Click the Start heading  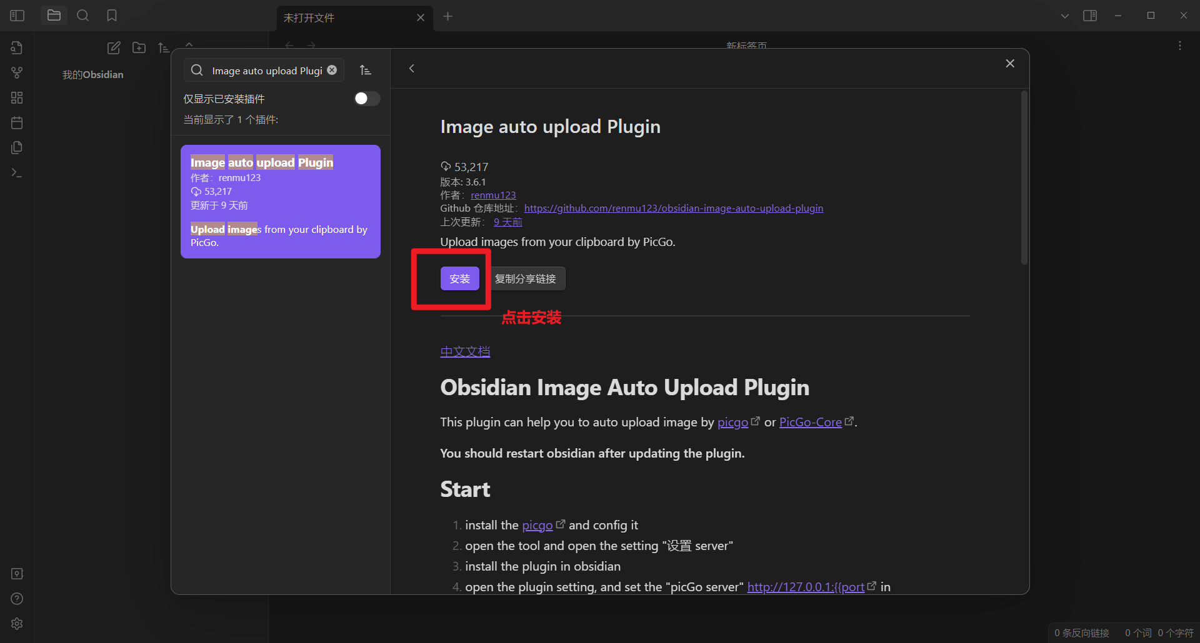(465, 489)
